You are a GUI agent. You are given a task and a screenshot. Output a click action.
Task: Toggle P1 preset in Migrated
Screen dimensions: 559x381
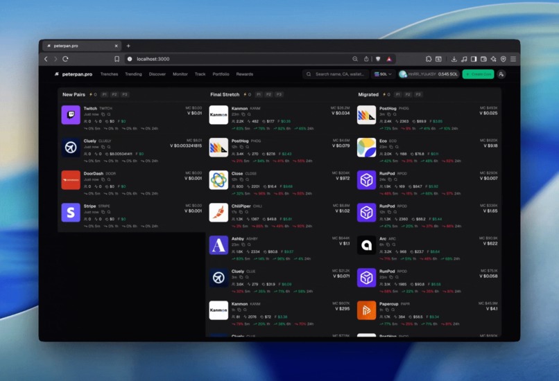click(398, 94)
